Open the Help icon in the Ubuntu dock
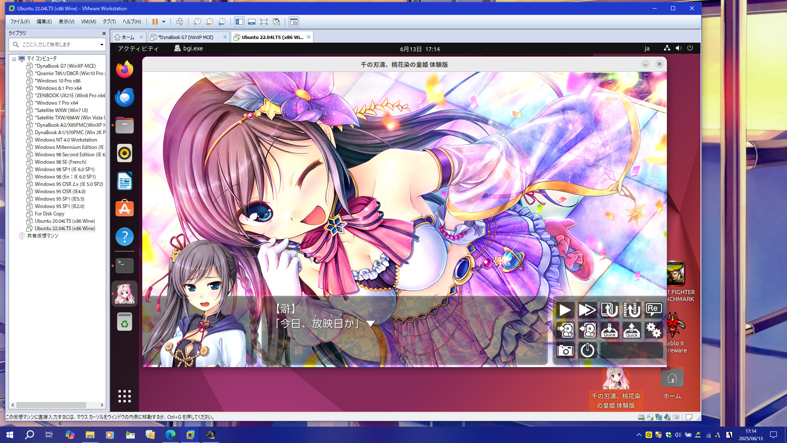This screenshot has height=443, width=787. point(125,237)
